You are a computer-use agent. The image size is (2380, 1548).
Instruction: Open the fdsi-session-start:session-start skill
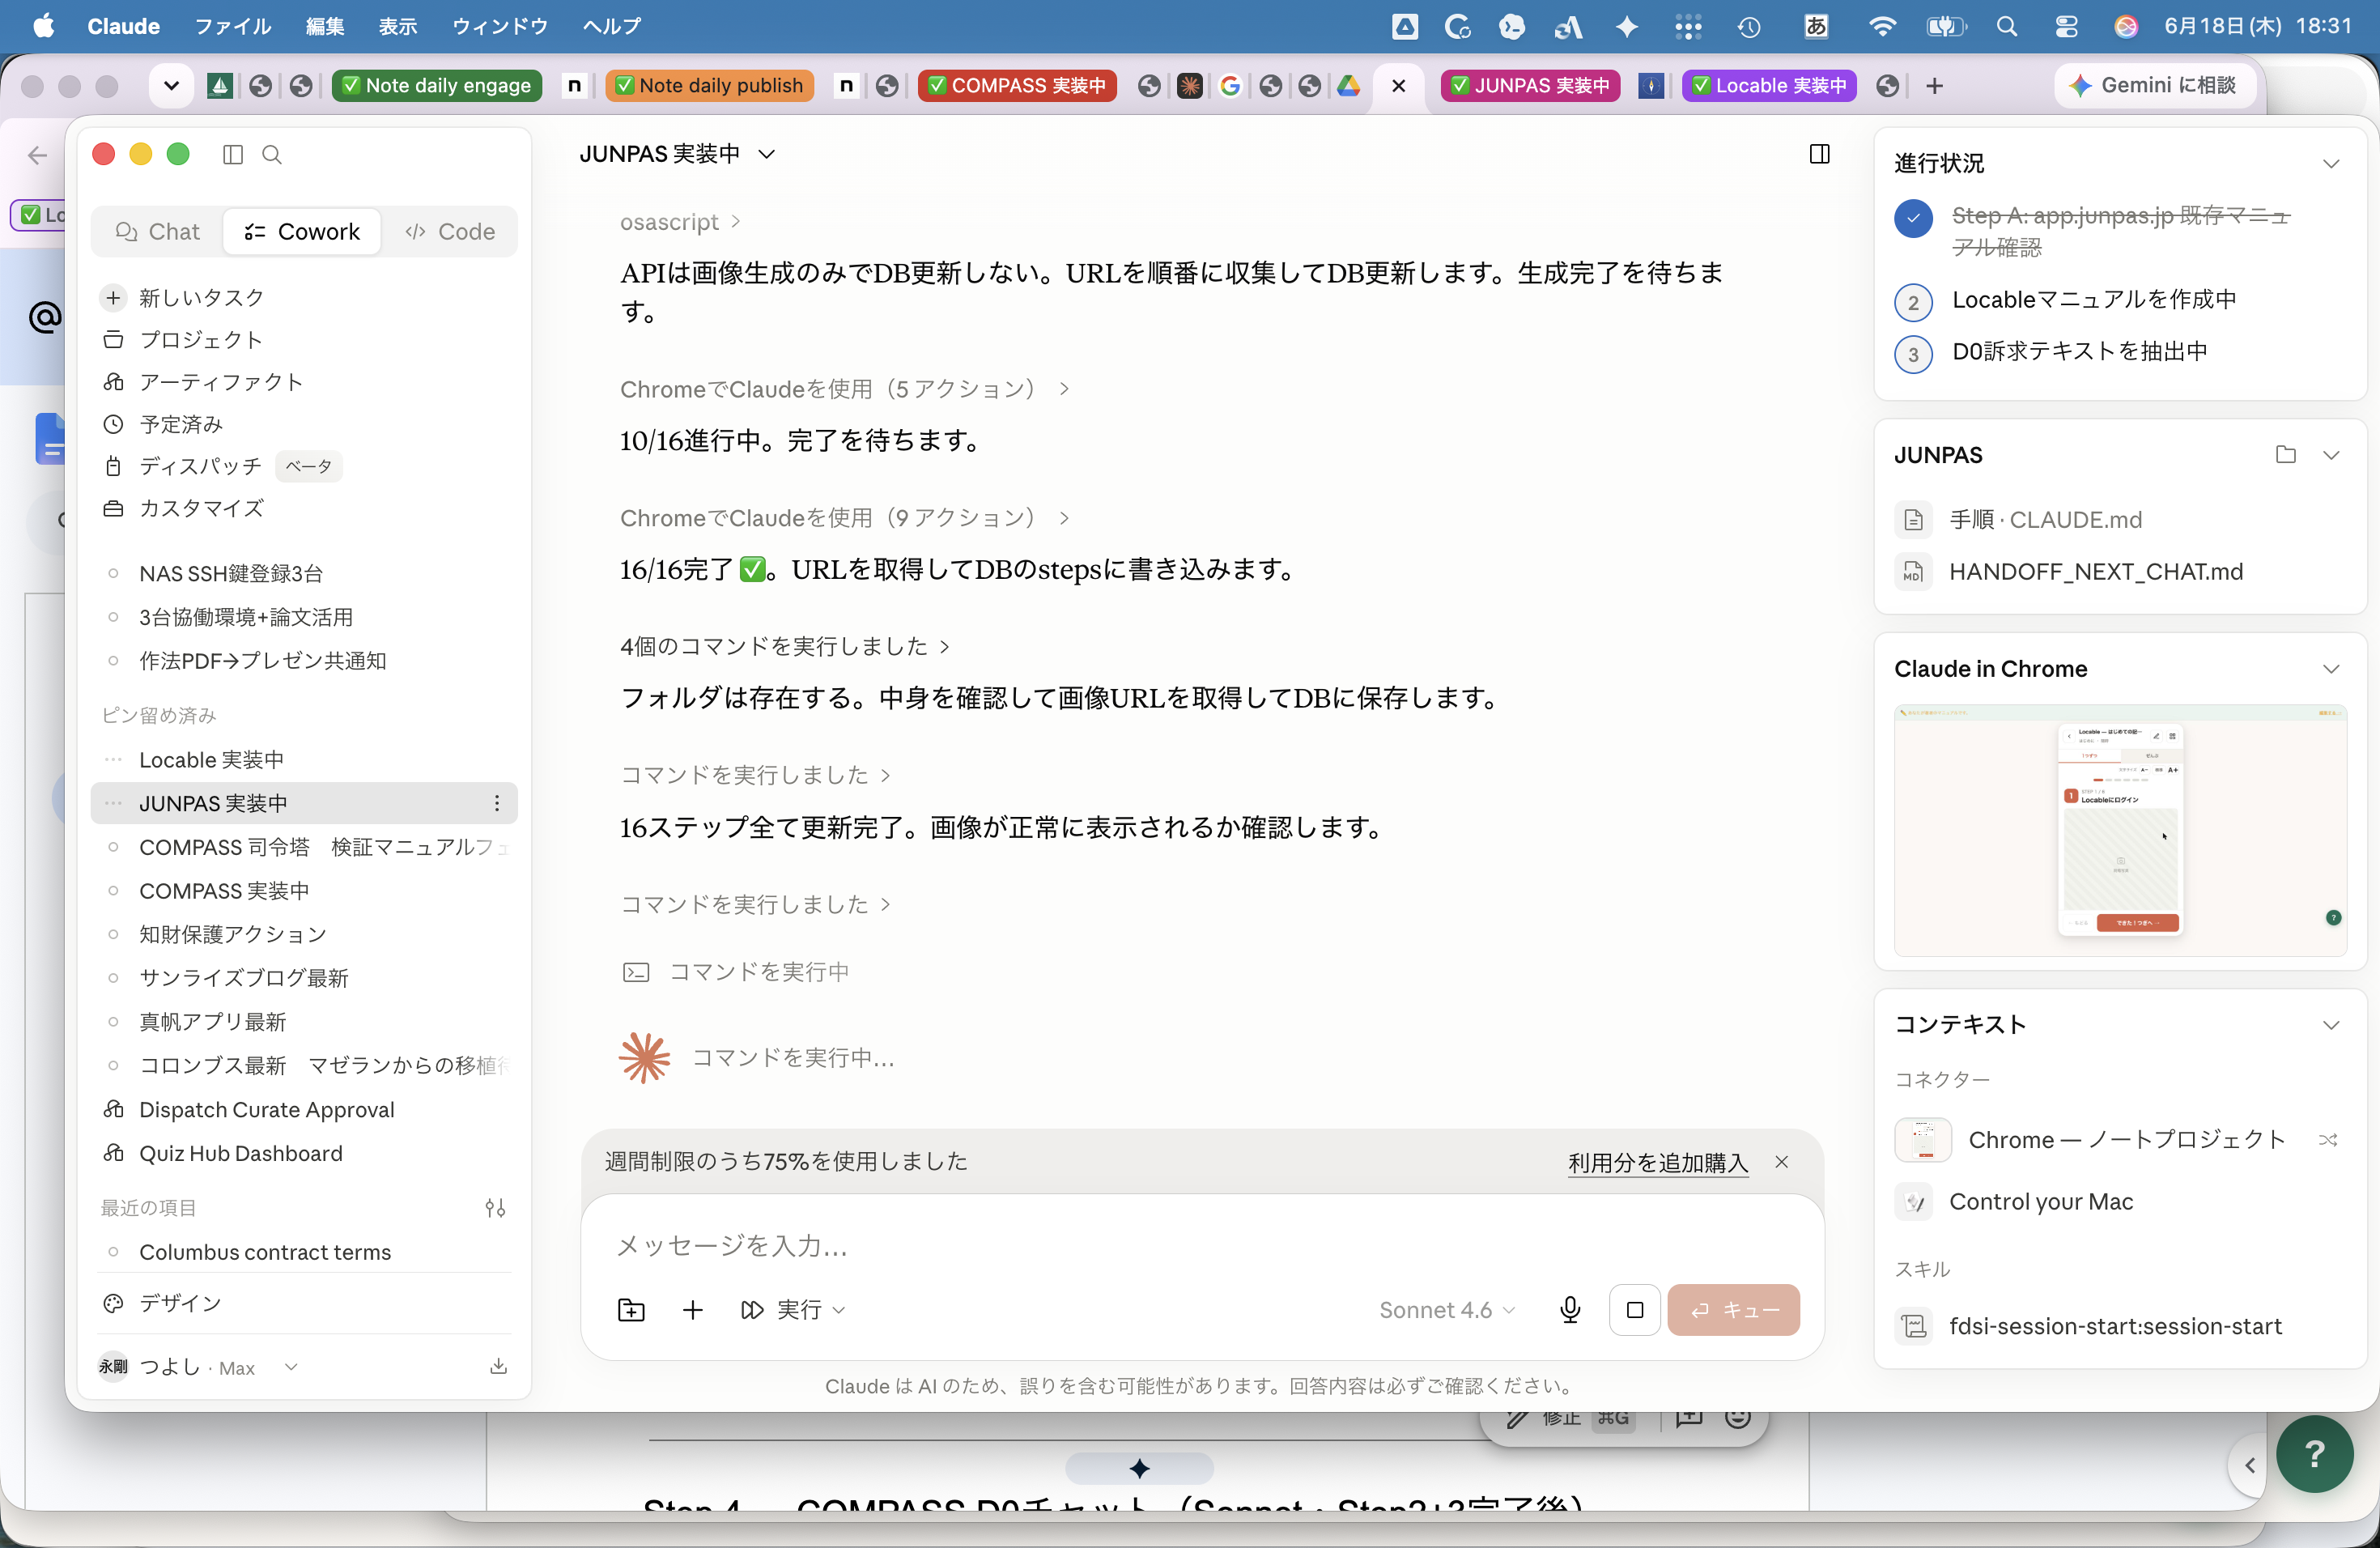pyautogui.click(x=2088, y=1327)
